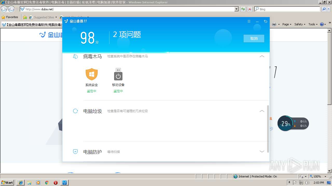This screenshot has width=332, height=186.
Task: Open Internet Explorer from the taskbar
Action: [21, 183]
